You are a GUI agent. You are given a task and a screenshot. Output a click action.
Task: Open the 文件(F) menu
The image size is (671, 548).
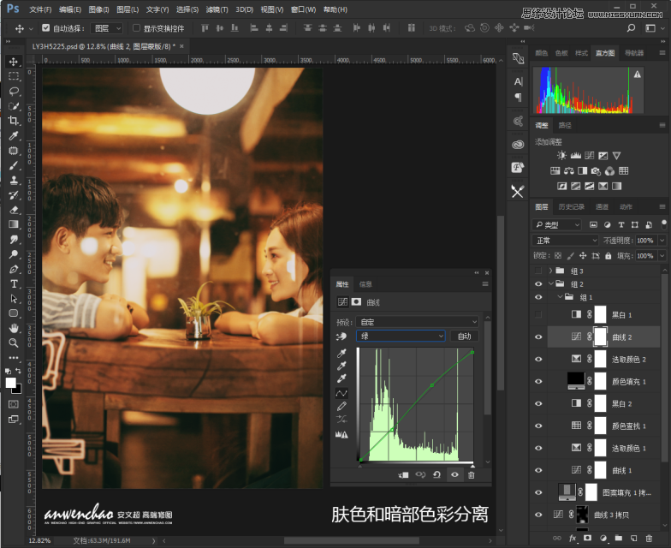pyautogui.click(x=40, y=9)
